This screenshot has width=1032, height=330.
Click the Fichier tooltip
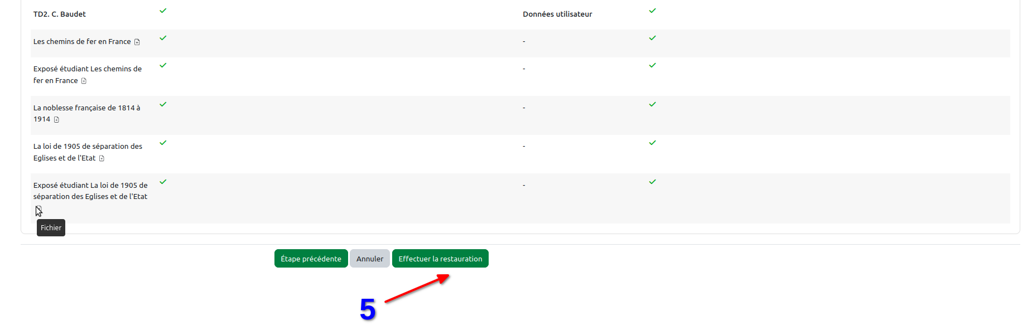click(x=51, y=227)
